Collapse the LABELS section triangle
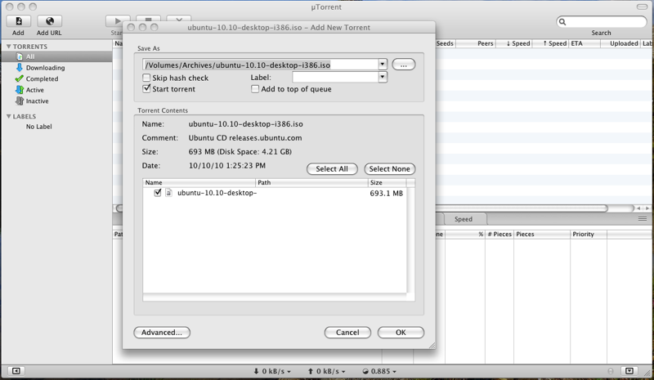654x380 pixels. [x=8, y=116]
